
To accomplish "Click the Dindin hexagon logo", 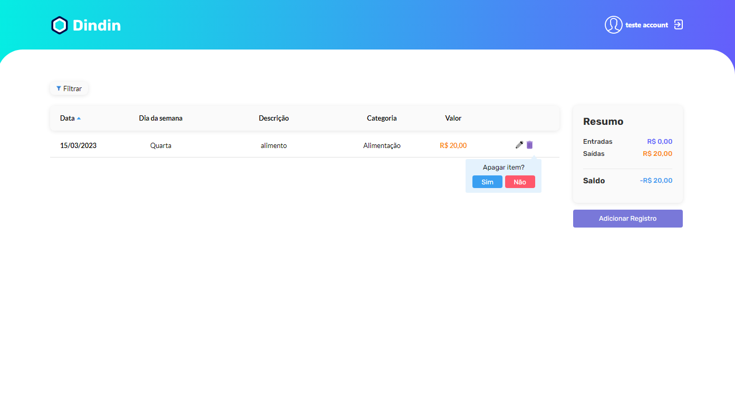I will pos(59,25).
